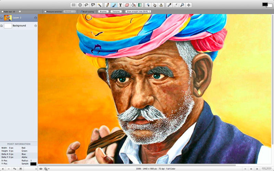
Task: Select the Eraser tool
Action: pos(127,5)
